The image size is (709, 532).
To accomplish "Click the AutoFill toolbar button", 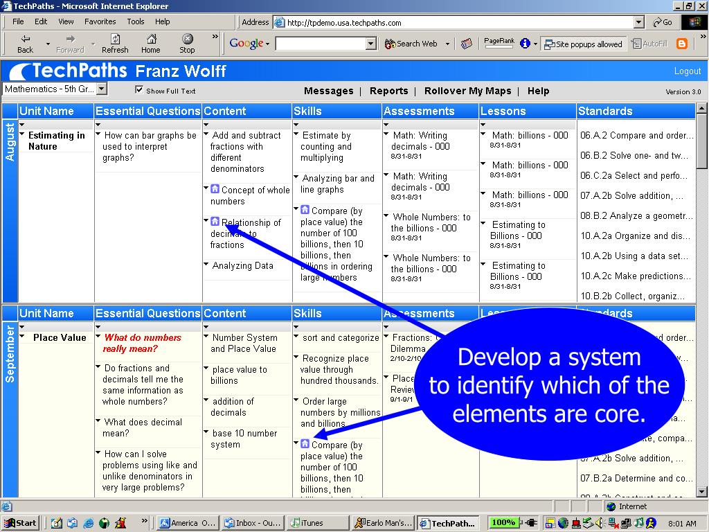I will pyautogui.click(x=649, y=44).
